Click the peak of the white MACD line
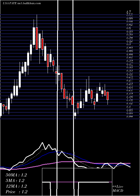The image size is (140, 196). click(x=43, y=143)
